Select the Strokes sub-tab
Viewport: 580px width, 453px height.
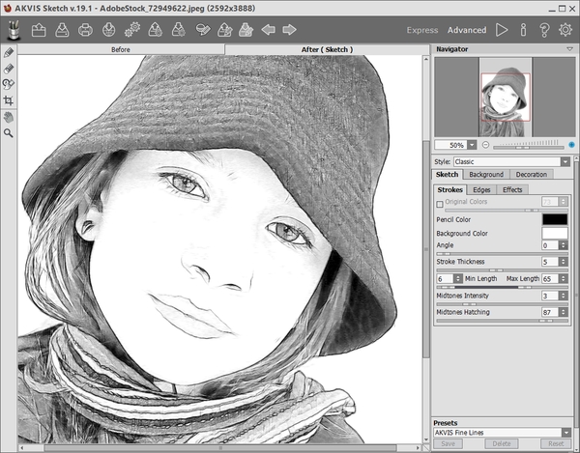click(449, 189)
